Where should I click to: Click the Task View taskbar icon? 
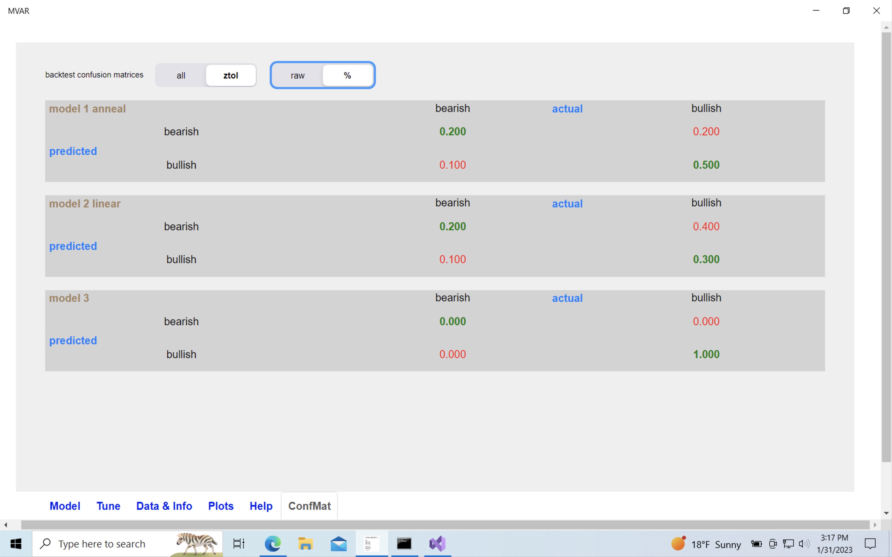tap(239, 544)
